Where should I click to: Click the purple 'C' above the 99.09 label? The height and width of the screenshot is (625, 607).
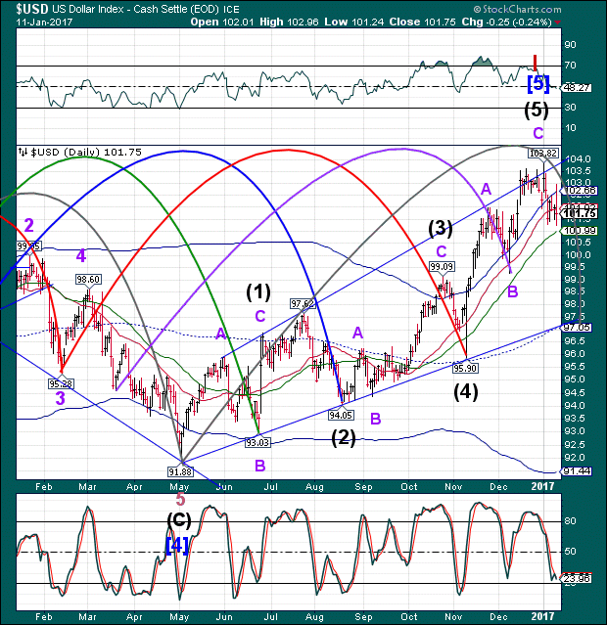click(441, 251)
